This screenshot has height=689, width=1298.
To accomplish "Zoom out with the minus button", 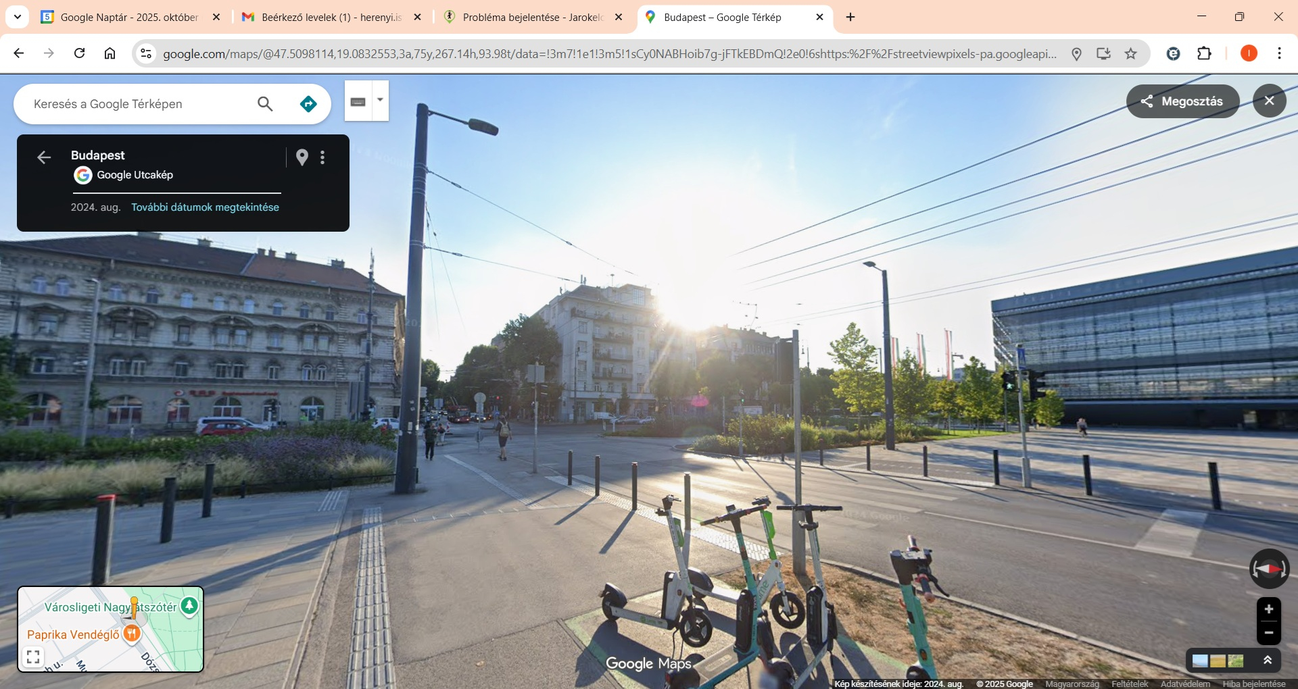I will pos(1268,633).
